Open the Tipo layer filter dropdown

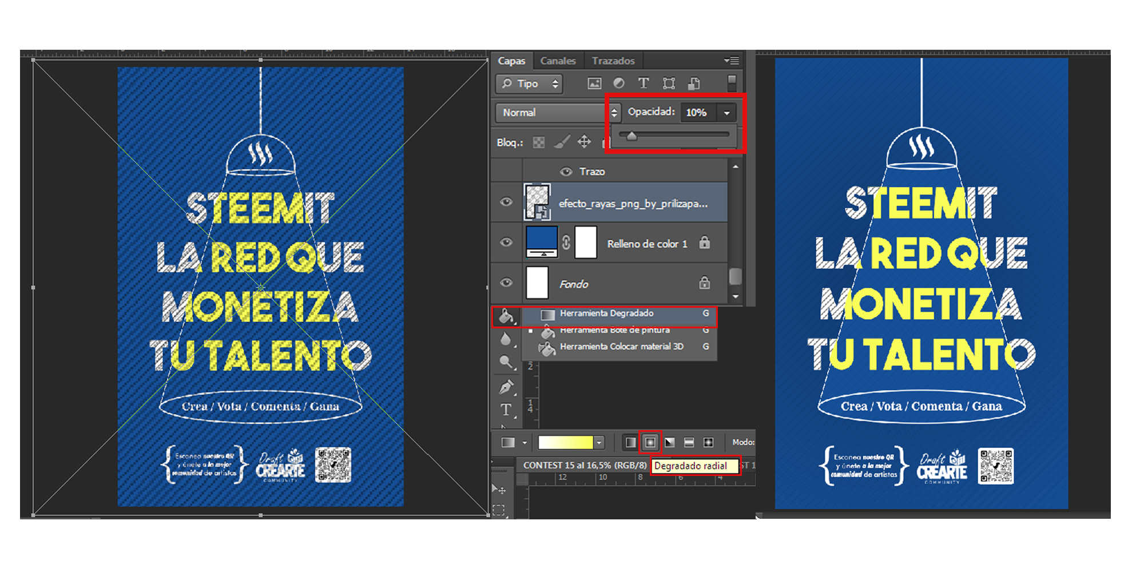[529, 84]
